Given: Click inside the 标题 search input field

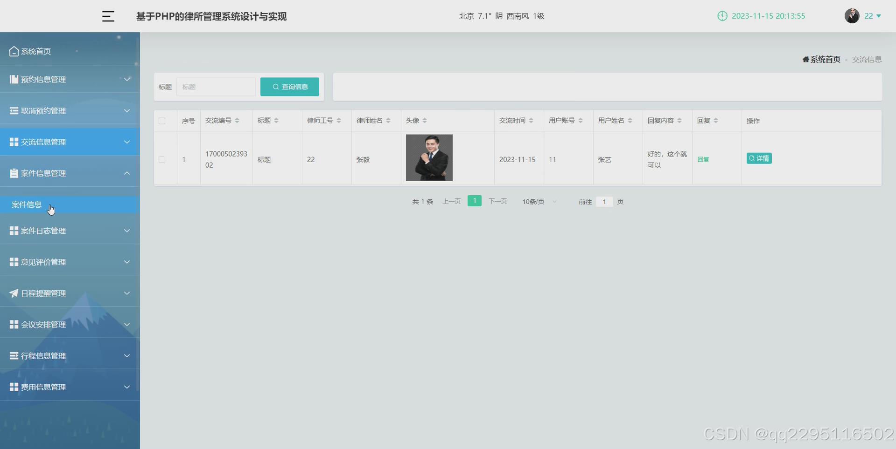Looking at the screenshot, I should pos(216,87).
